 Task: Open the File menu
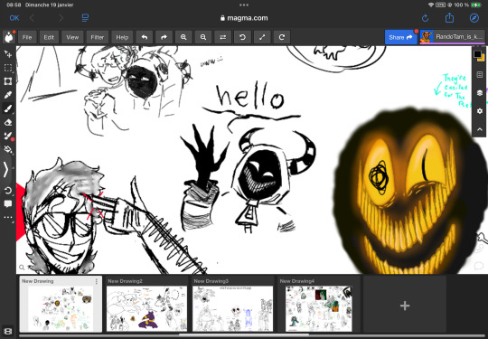point(27,37)
